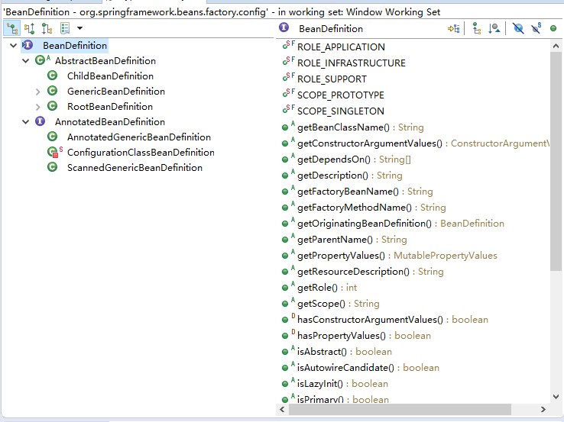Screen dimensions: 564x422
Task: Show the Subtype Hierarchy
Action: pyautogui.click(x=47, y=28)
